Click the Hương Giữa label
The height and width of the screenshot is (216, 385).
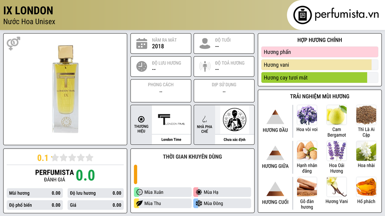275,166
